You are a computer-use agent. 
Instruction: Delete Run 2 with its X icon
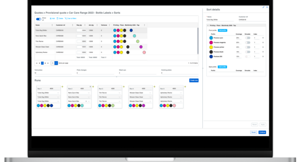coord(90,87)
